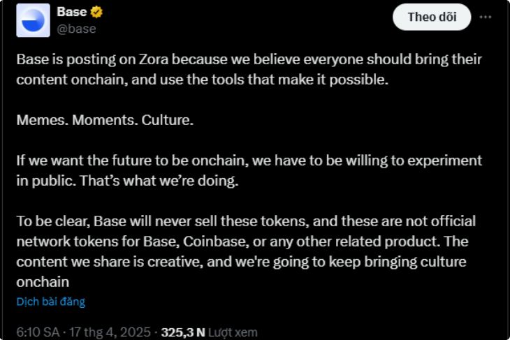510x340 pixels.
Task: Click "If we want the future" text
Action: pos(77,160)
